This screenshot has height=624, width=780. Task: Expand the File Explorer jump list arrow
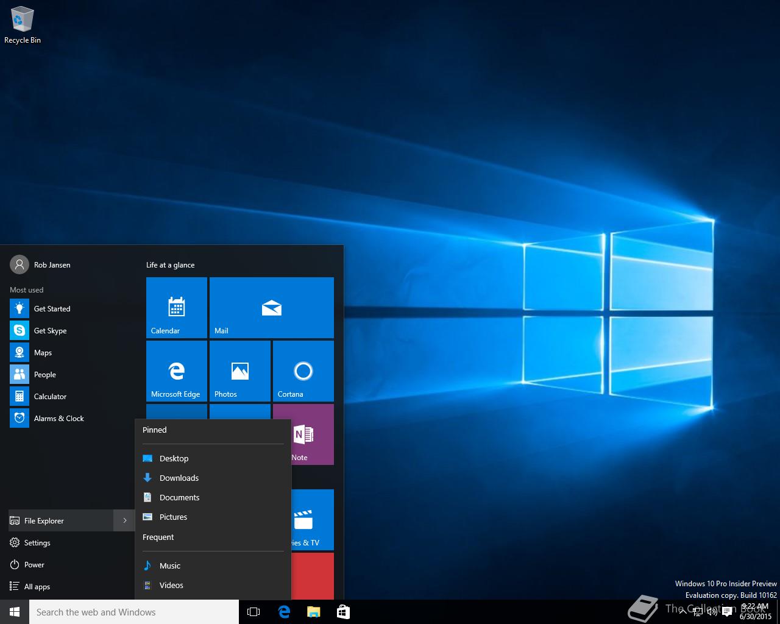click(x=124, y=520)
